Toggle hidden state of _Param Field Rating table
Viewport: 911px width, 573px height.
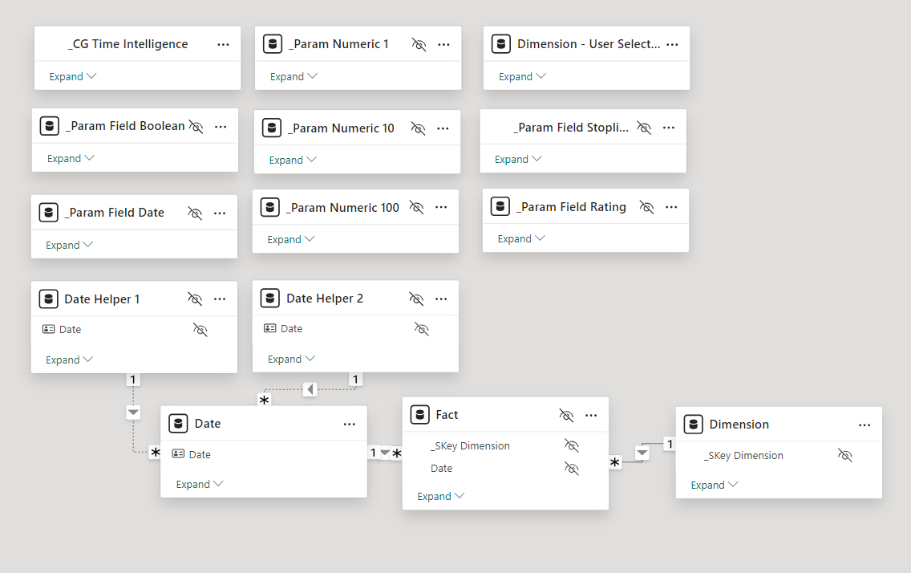coord(646,207)
